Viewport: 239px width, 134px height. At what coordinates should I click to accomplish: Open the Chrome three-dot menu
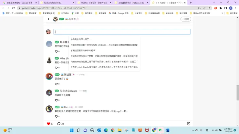tap(235, 8)
